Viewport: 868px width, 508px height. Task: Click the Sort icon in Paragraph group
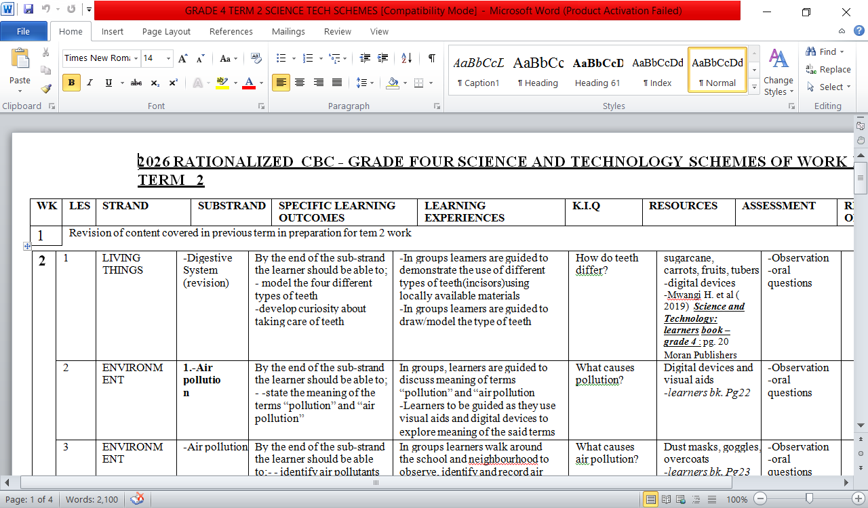click(406, 58)
